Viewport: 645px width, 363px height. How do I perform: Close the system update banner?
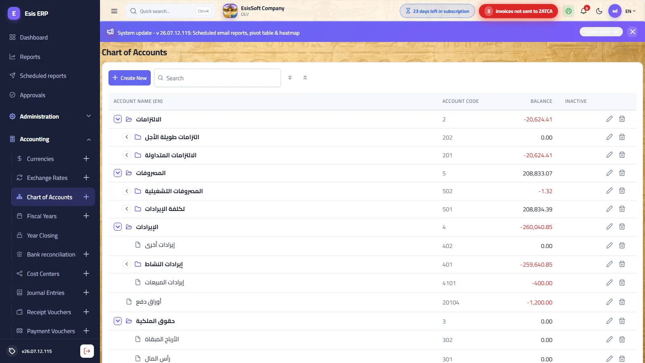point(633,31)
